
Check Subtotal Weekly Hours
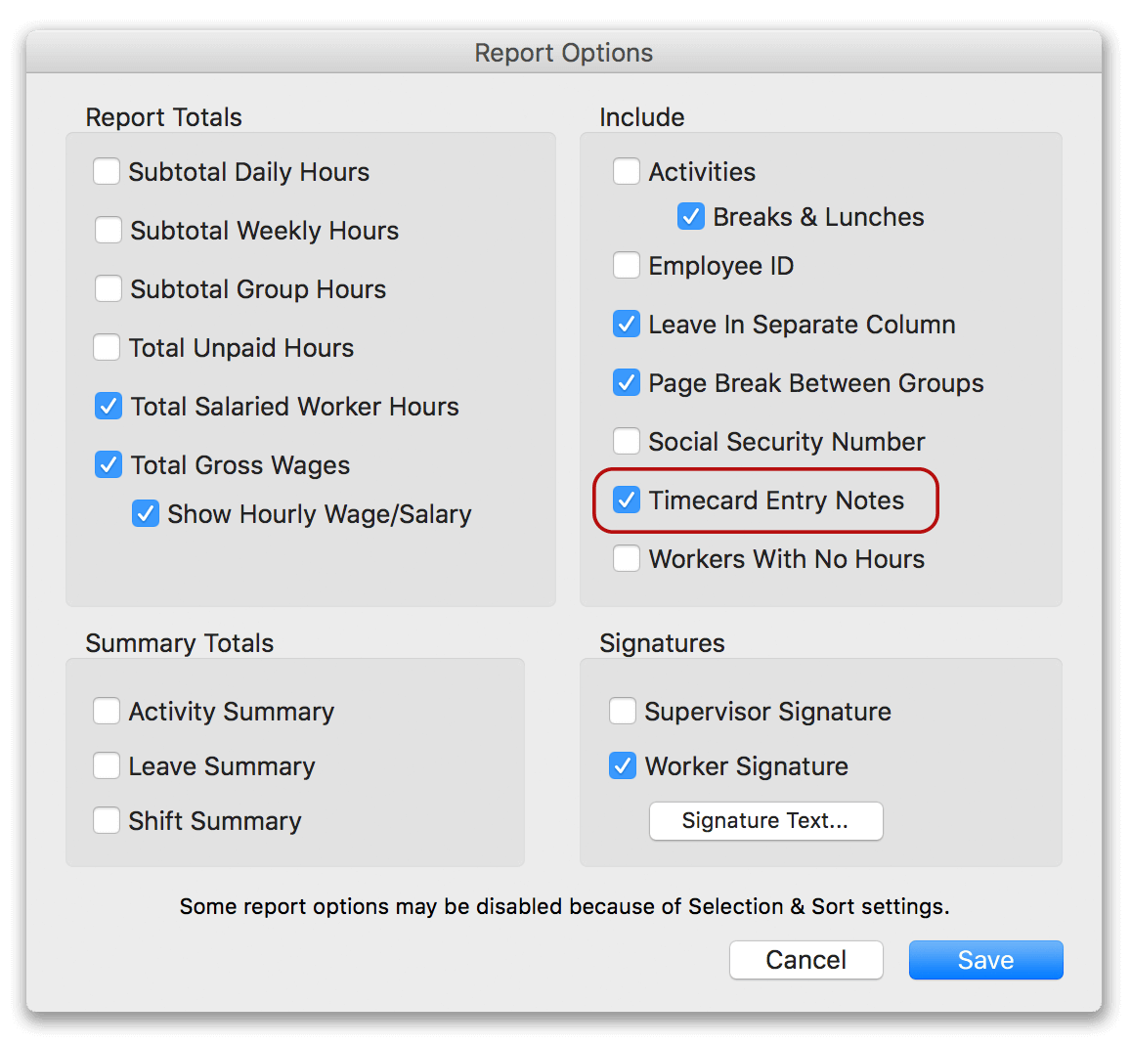[x=107, y=230]
